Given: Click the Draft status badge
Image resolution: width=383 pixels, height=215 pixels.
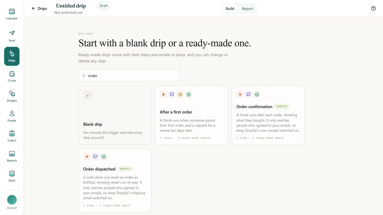Looking at the screenshot, I should (104, 6).
